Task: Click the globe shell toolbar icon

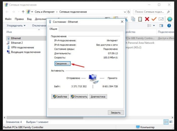Action: [170, 19]
